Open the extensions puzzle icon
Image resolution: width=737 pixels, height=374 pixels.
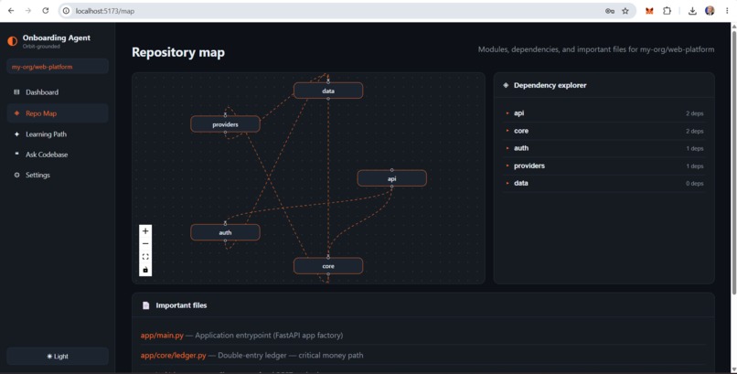(667, 11)
